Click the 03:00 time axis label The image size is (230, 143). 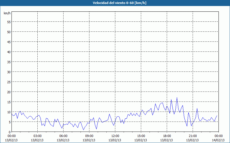pos(38,136)
